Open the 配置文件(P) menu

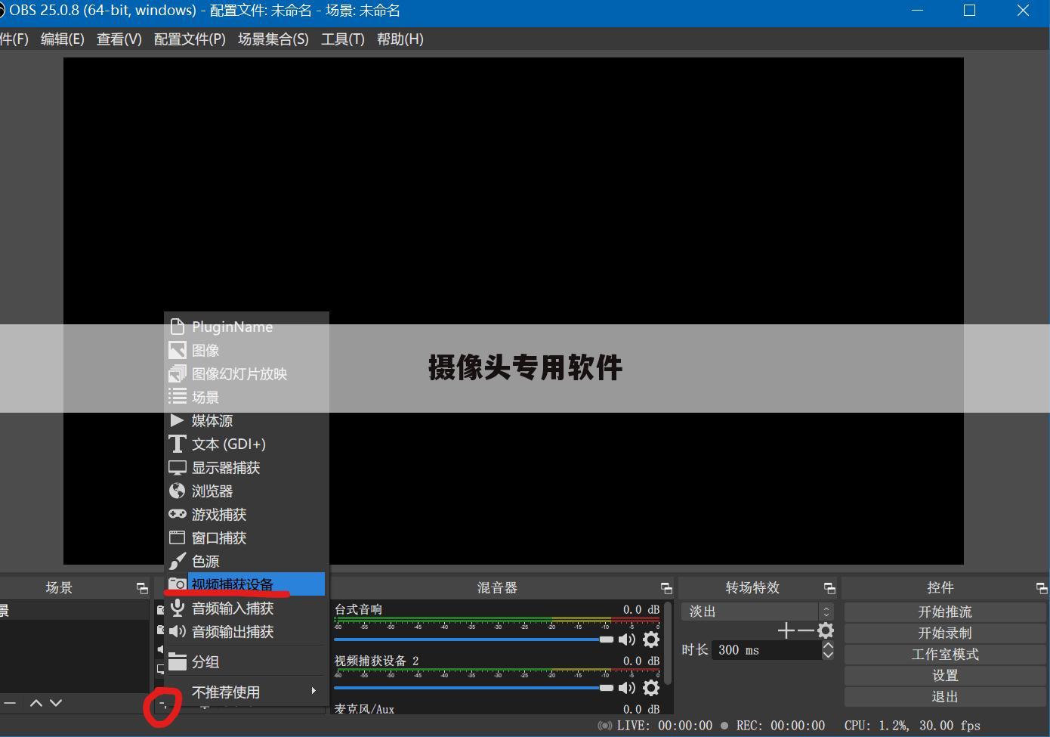[190, 39]
